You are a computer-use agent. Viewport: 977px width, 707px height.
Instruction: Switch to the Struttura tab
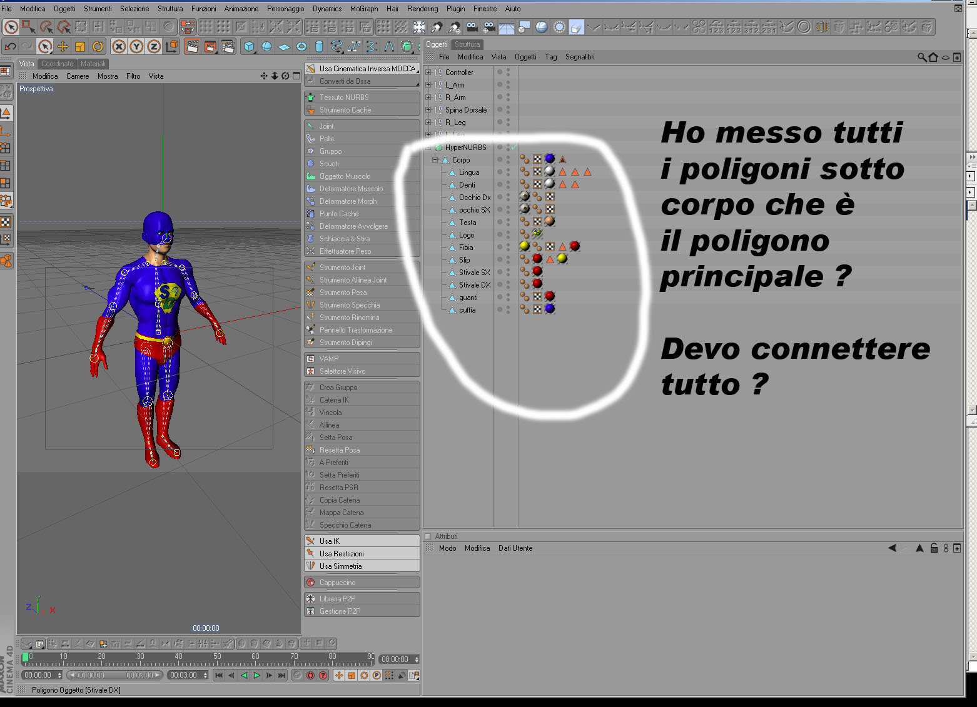[x=467, y=44]
